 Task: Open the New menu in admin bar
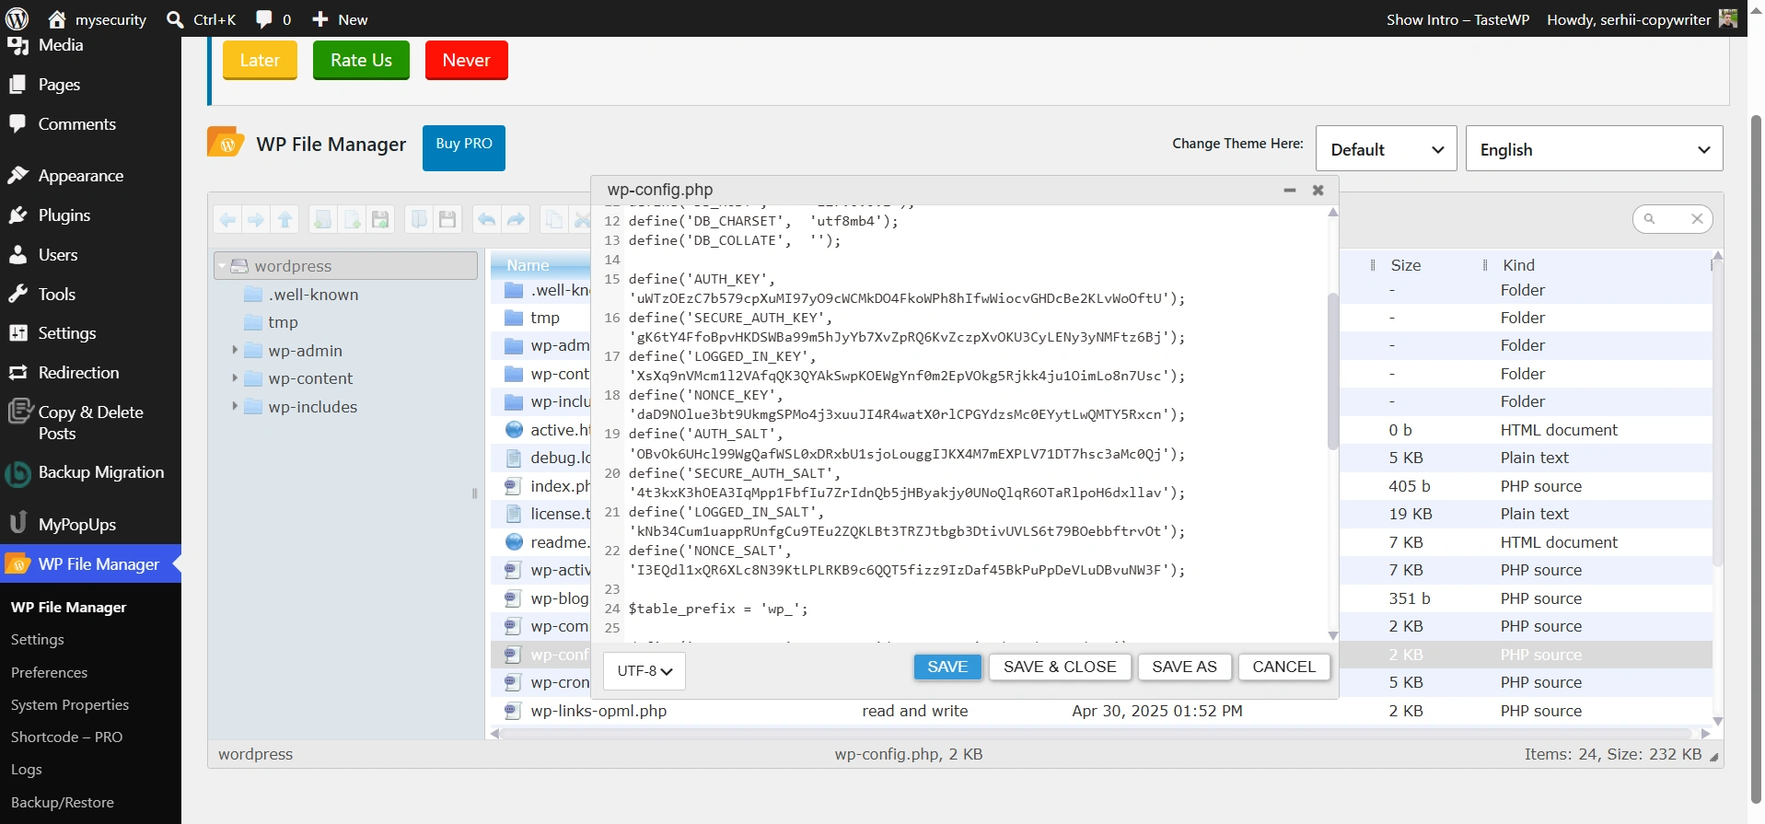tap(340, 19)
